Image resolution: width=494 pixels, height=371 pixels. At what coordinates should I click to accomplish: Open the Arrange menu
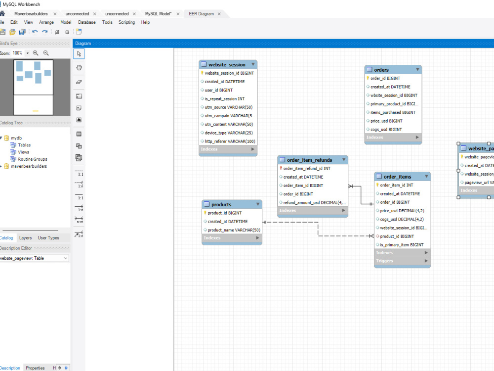(x=46, y=22)
